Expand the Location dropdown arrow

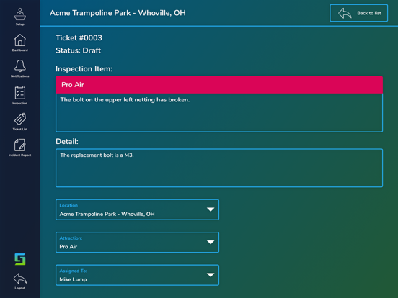211,209
